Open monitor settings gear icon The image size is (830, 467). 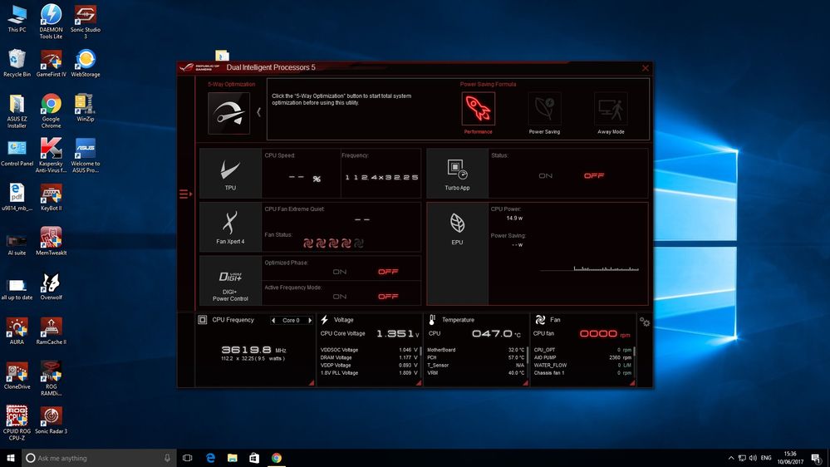click(644, 322)
